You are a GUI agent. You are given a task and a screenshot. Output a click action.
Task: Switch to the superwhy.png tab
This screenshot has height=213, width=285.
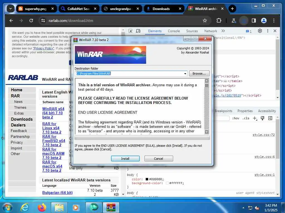tap(36, 9)
